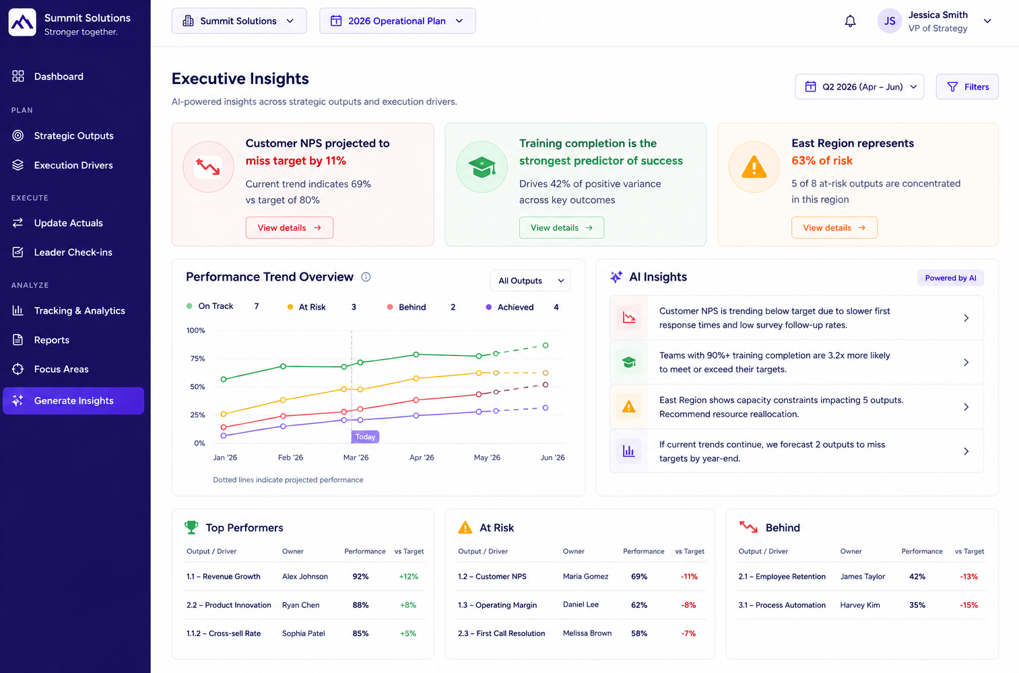Click the bar chart icon in forecast insight row
This screenshot has width=1019, height=673.
pyautogui.click(x=629, y=451)
